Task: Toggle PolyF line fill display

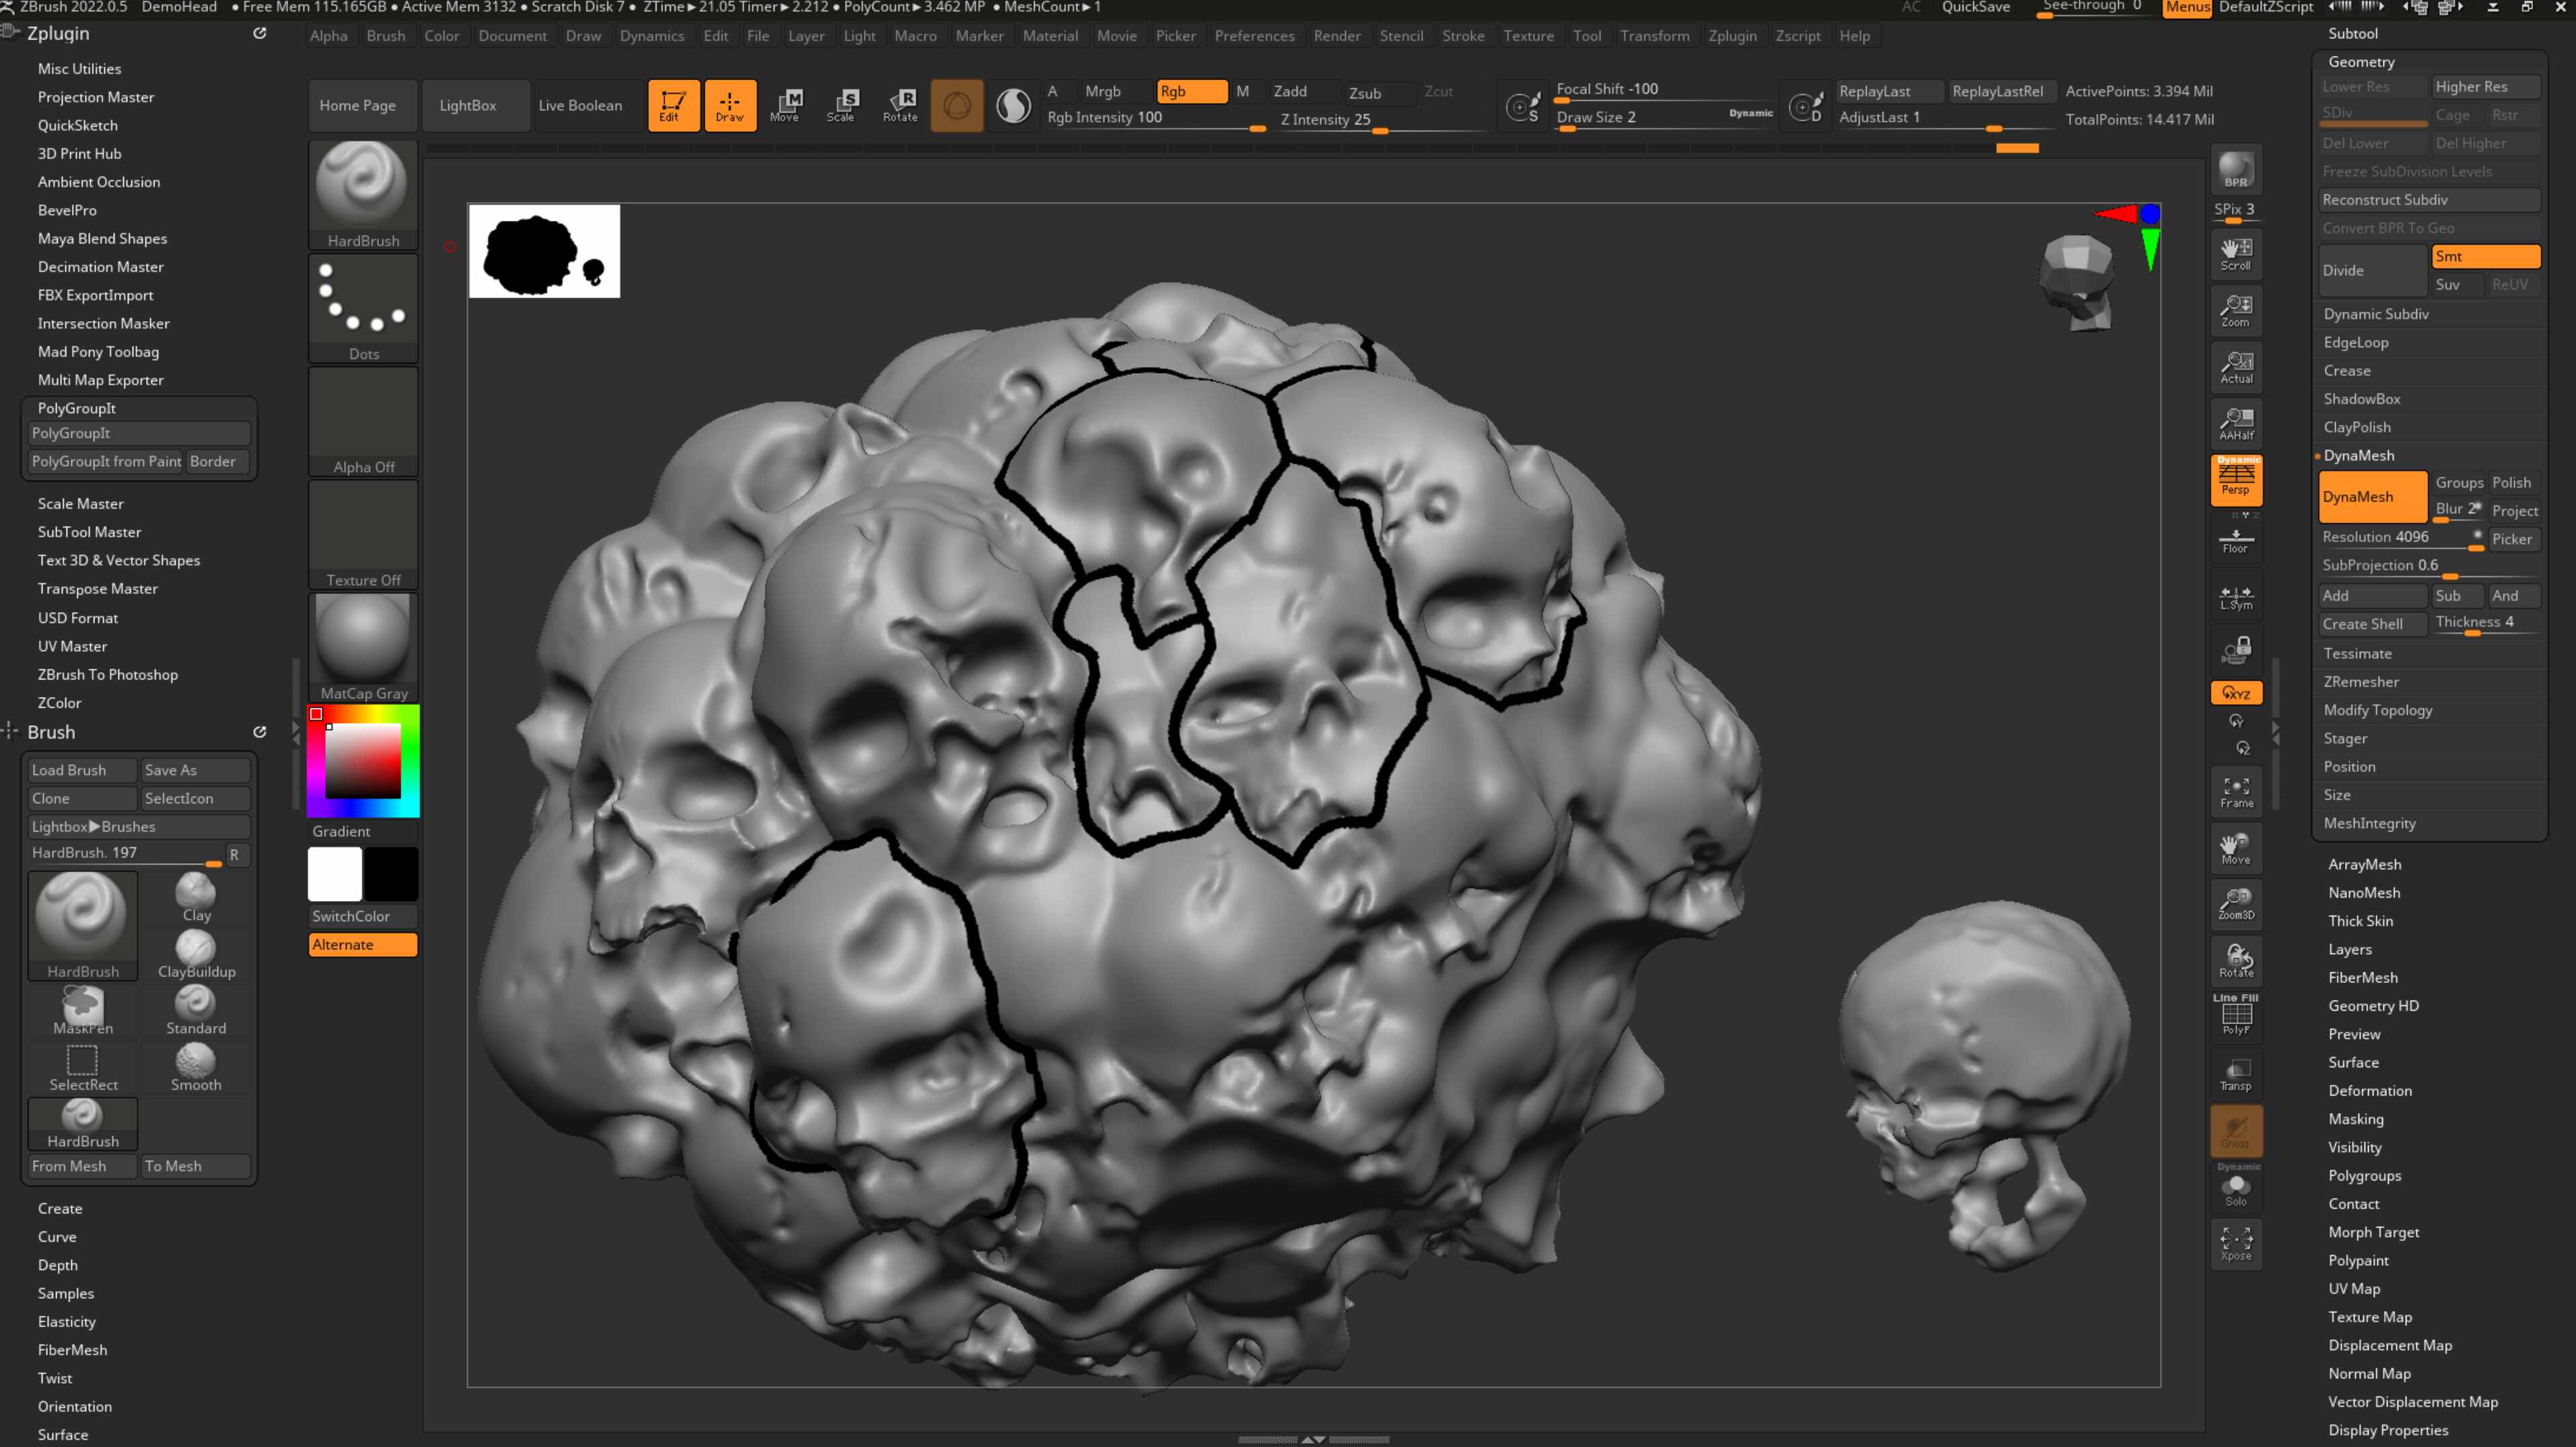Action: point(2236,1016)
